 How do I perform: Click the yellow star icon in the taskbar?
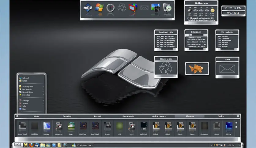25,145
